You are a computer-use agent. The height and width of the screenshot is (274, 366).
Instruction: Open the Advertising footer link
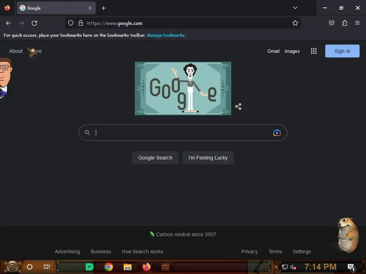[68, 252]
